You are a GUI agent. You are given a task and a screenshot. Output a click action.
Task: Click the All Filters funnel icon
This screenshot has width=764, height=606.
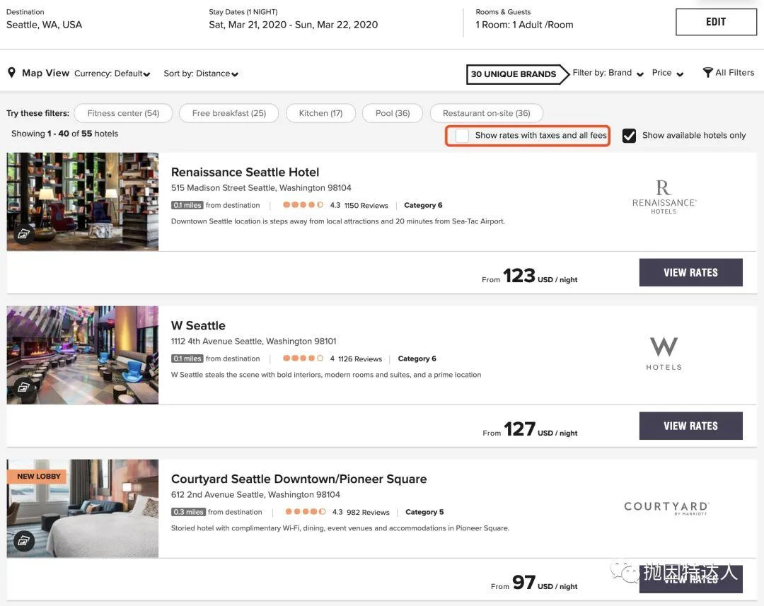tap(707, 73)
